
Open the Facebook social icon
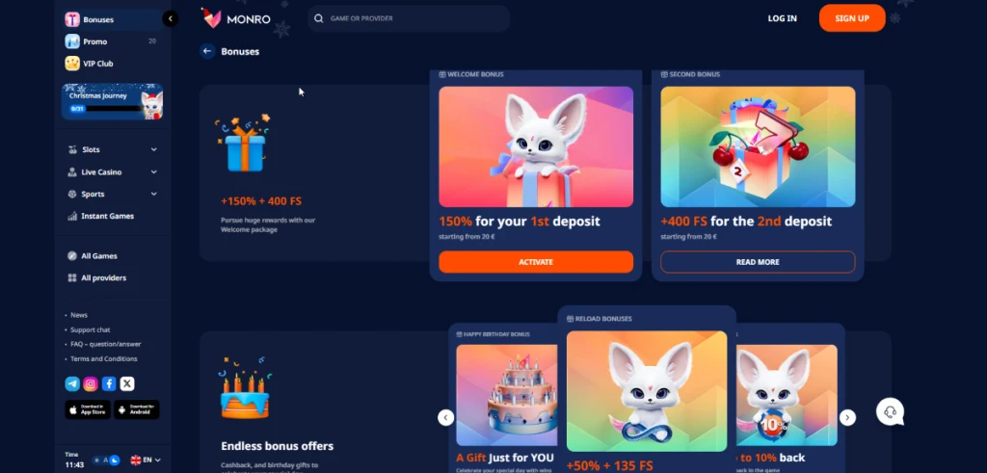(109, 383)
